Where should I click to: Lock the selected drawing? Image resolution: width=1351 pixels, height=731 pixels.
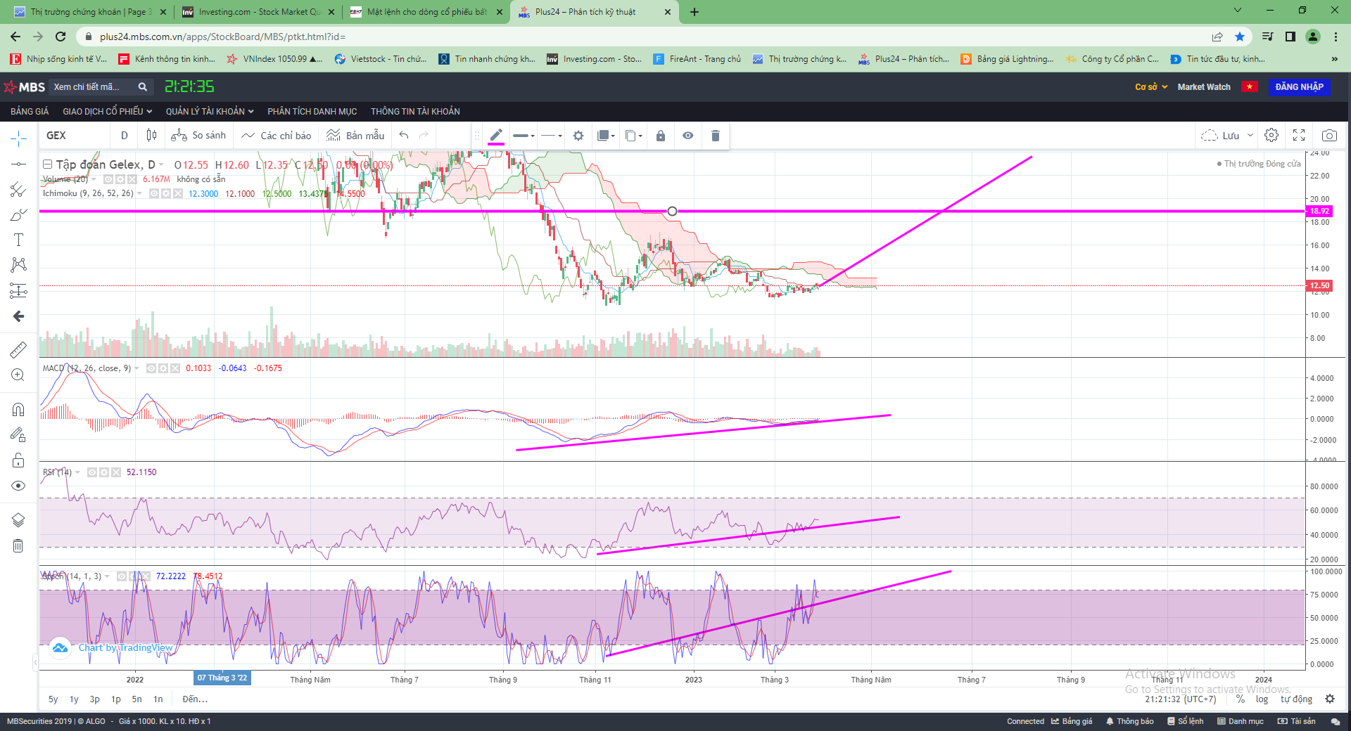[661, 136]
